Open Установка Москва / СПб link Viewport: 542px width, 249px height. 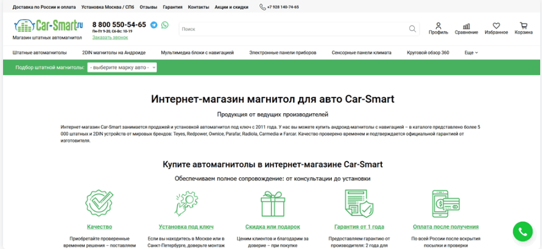tap(108, 7)
